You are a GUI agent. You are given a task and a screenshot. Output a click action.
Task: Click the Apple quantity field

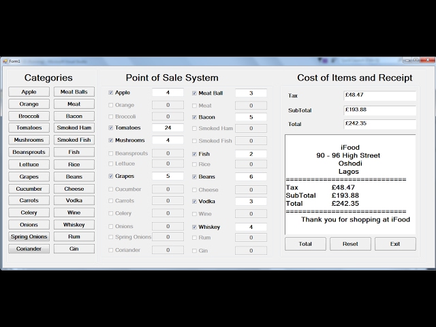pyautogui.click(x=168, y=93)
